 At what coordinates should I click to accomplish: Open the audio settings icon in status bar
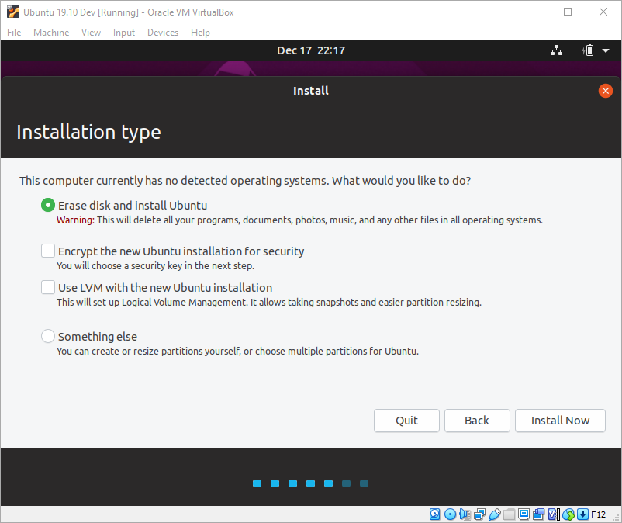pos(465,514)
